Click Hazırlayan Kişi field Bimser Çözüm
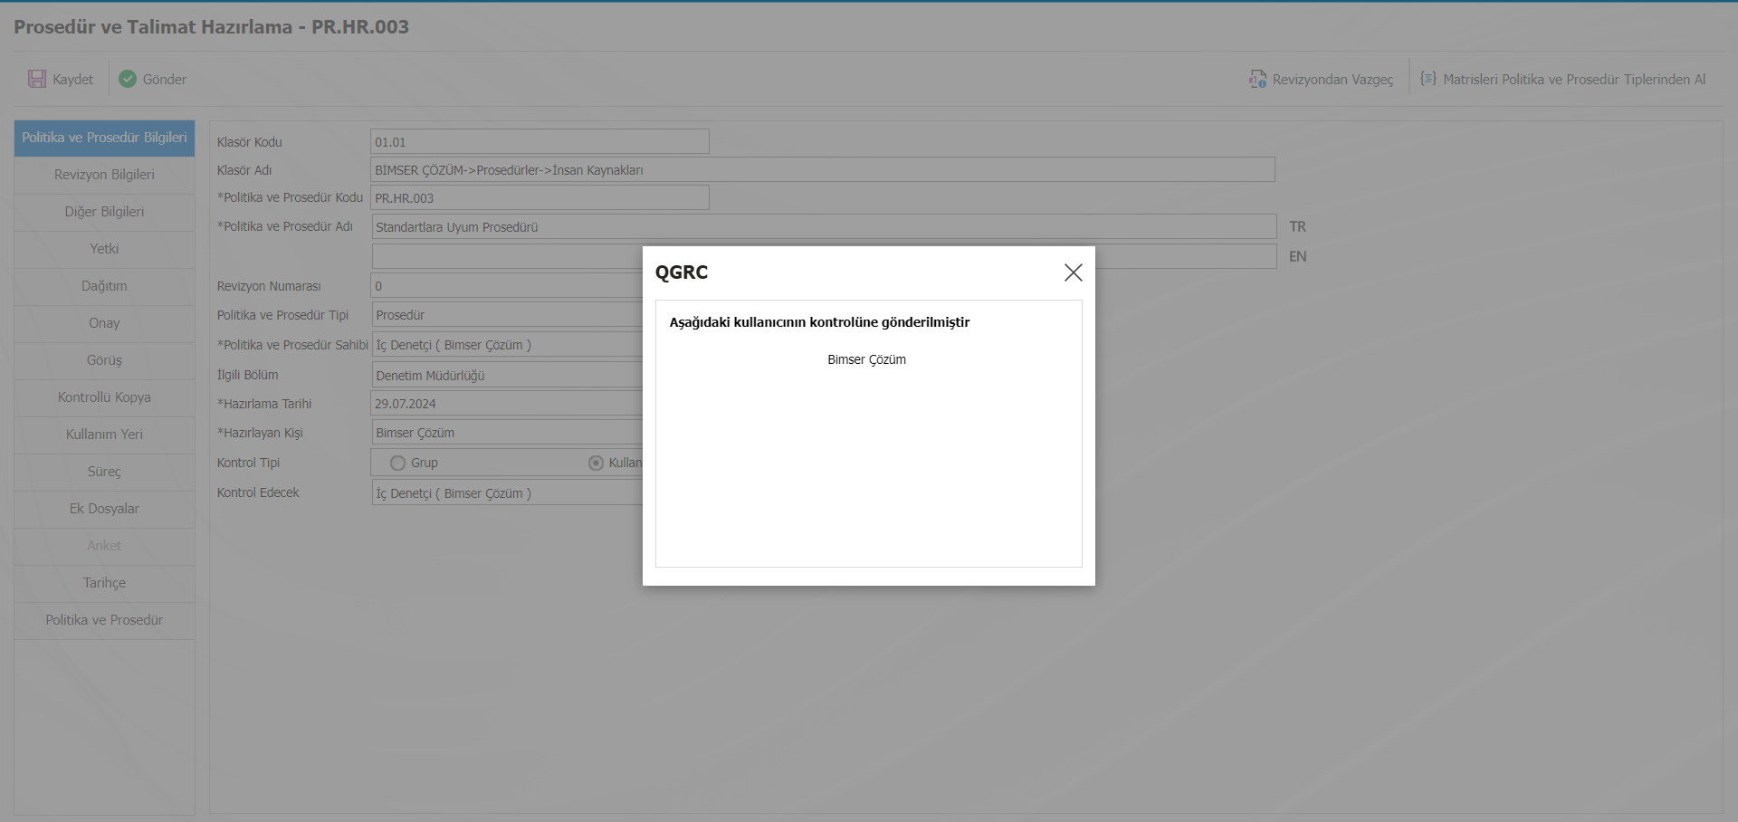Screen dimensions: 1738x822 pyautogui.click(x=507, y=433)
